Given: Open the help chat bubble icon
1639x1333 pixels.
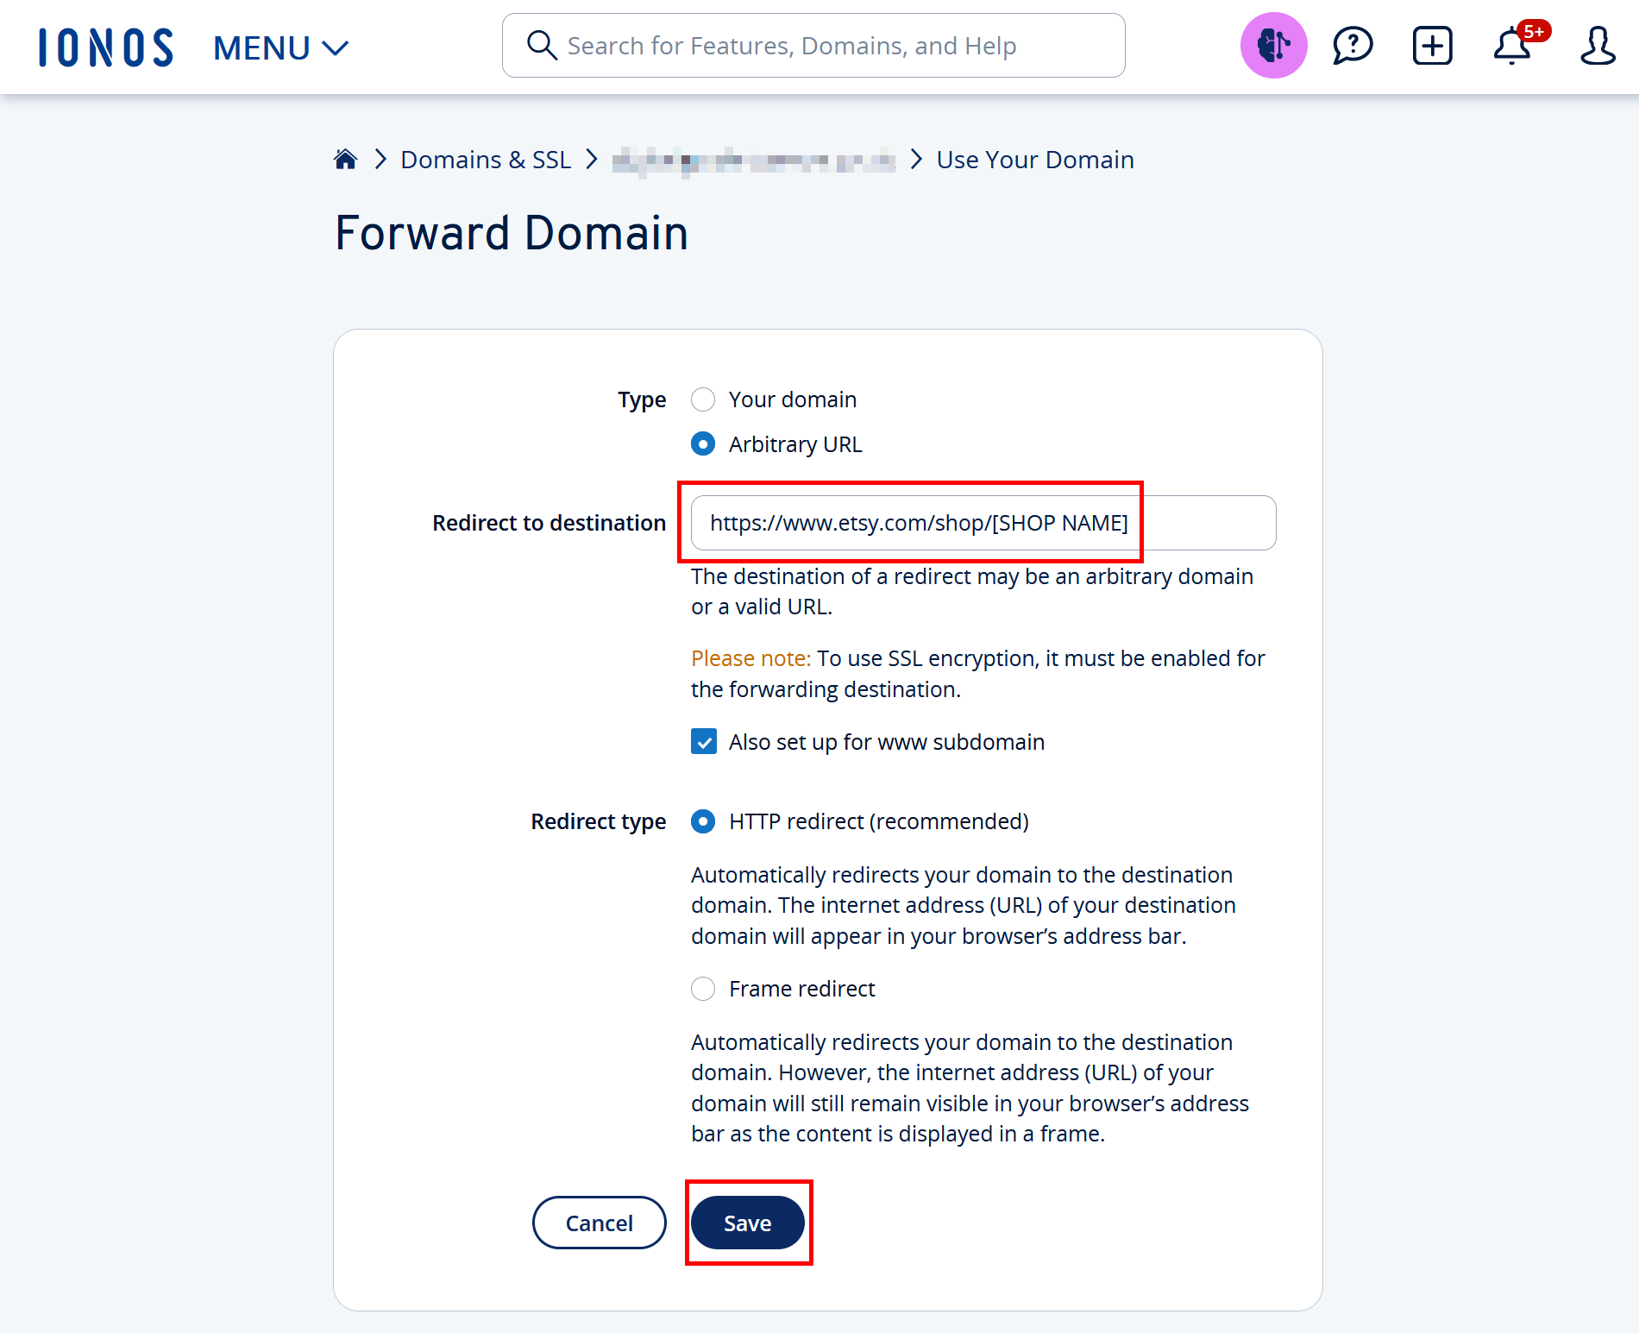Looking at the screenshot, I should pyautogui.click(x=1353, y=46).
